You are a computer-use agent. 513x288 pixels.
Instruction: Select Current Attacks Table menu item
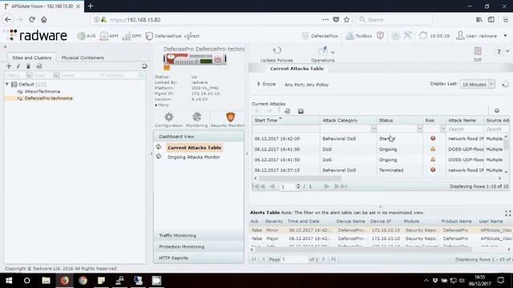click(194, 147)
